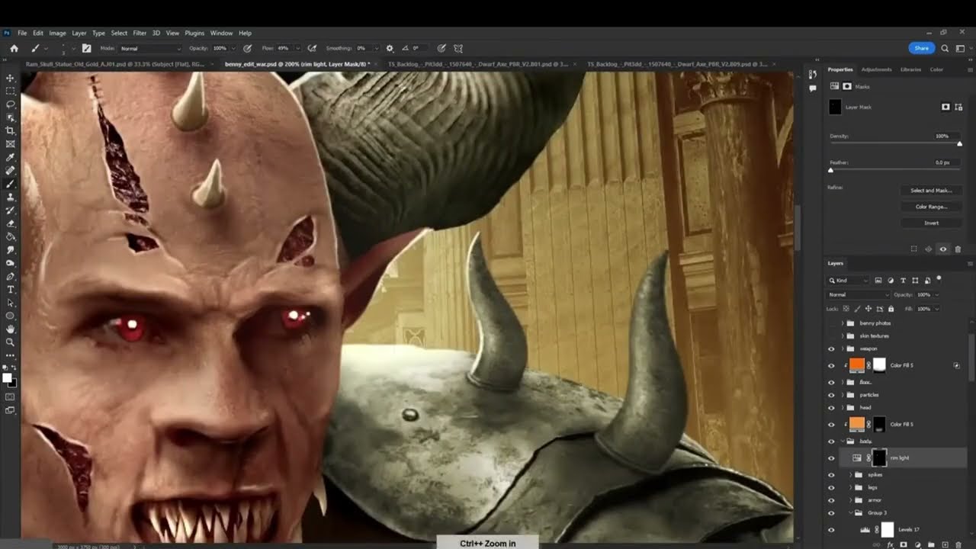Adjust the Feather slider handle
Image resolution: width=976 pixels, height=549 pixels.
pos(830,170)
